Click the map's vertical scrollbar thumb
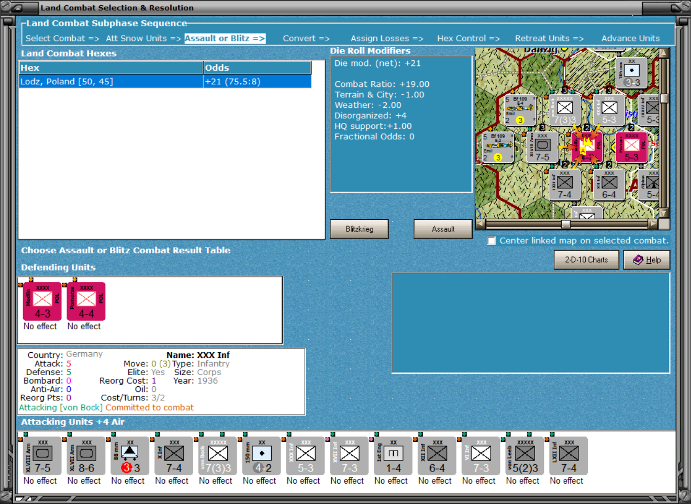The image size is (691, 504). [x=664, y=98]
